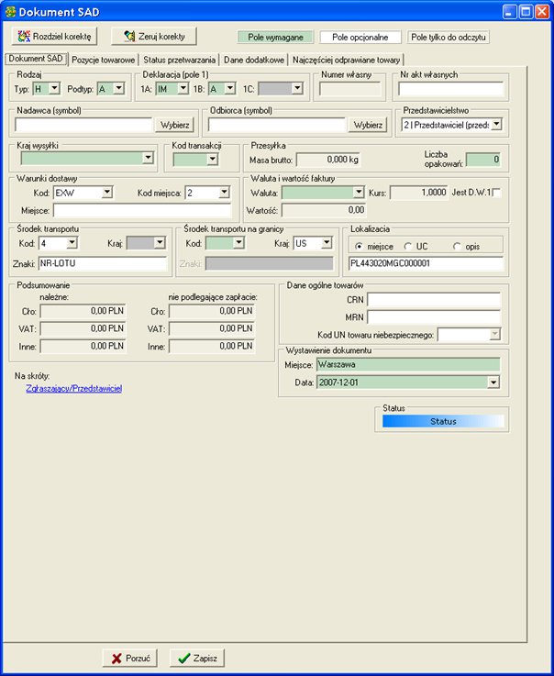Click the Numer własny field

tap(350, 89)
